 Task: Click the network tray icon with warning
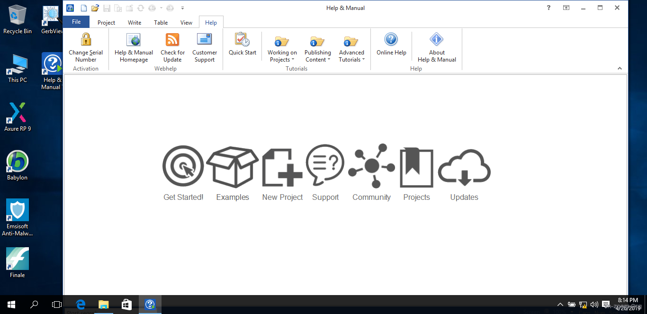[583, 305]
